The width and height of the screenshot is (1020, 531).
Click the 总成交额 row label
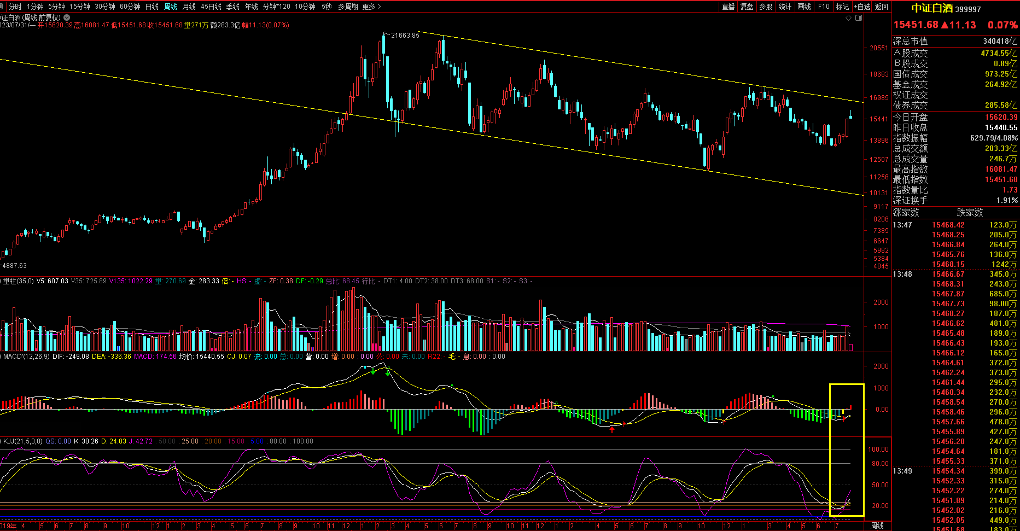(911, 148)
